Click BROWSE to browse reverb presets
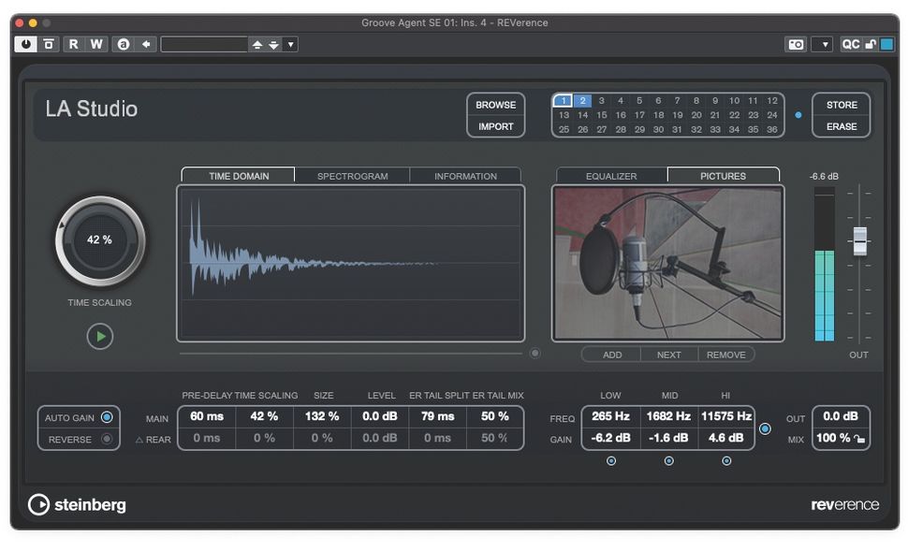This screenshot has width=908, height=551. point(495,105)
